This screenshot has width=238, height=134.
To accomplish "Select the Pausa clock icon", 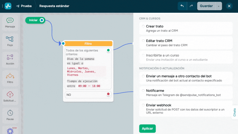I will (x=10, y=113).
